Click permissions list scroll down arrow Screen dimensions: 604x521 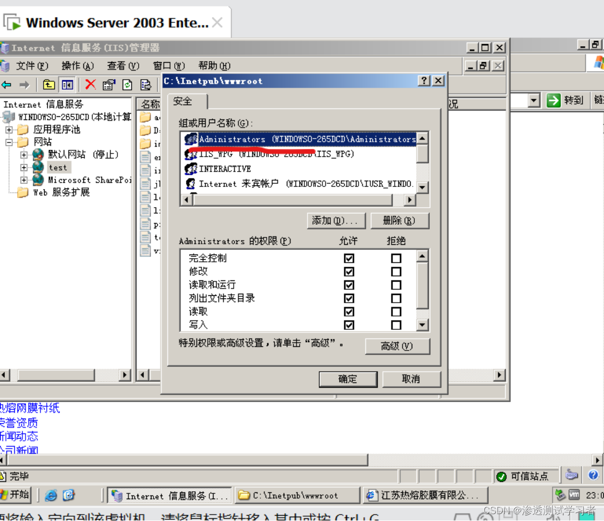tap(422, 324)
